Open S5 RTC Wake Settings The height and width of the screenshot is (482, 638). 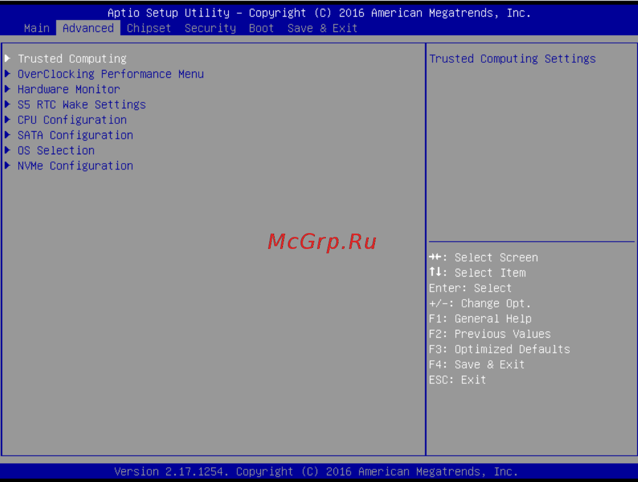(81, 105)
